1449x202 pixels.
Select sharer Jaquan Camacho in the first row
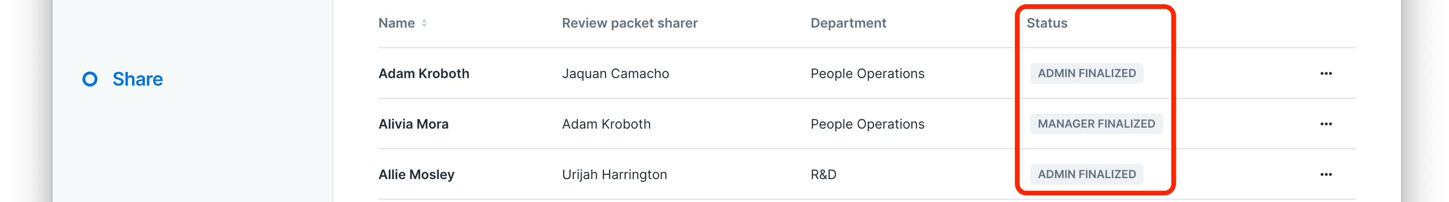coord(615,73)
